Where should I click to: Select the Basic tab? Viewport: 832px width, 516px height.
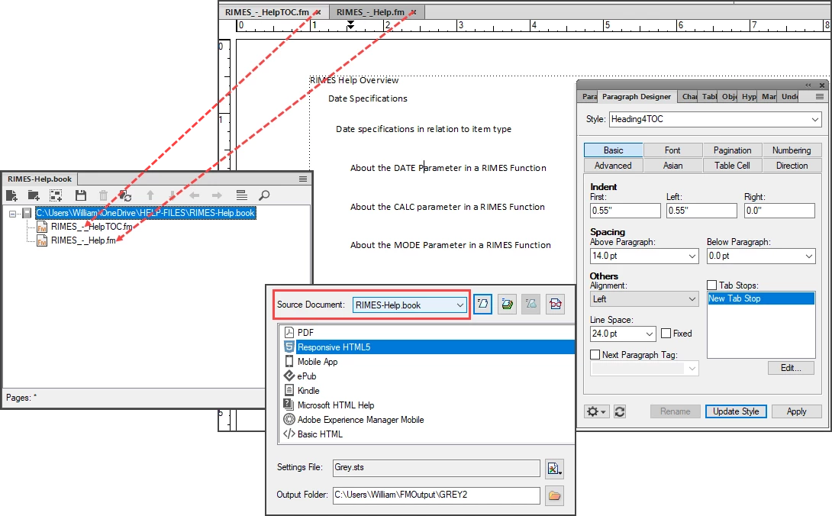pyautogui.click(x=613, y=150)
